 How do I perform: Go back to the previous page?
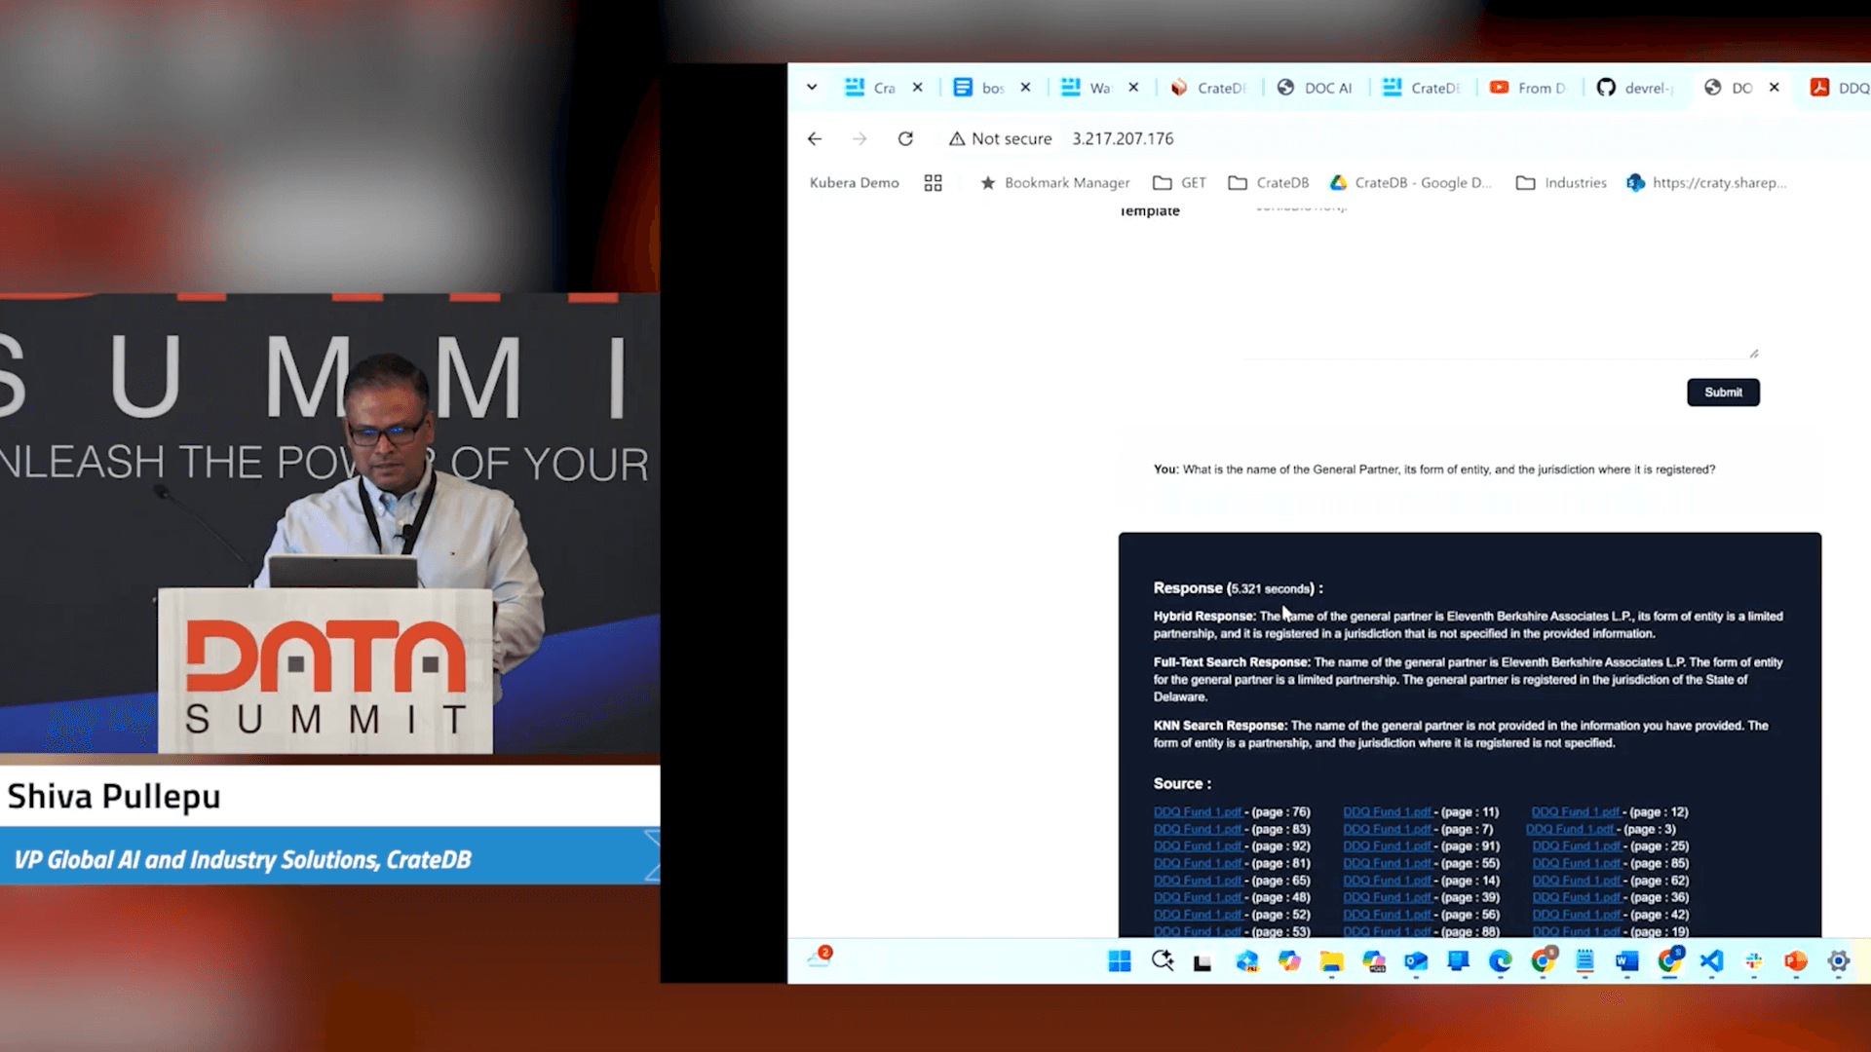[x=815, y=139]
